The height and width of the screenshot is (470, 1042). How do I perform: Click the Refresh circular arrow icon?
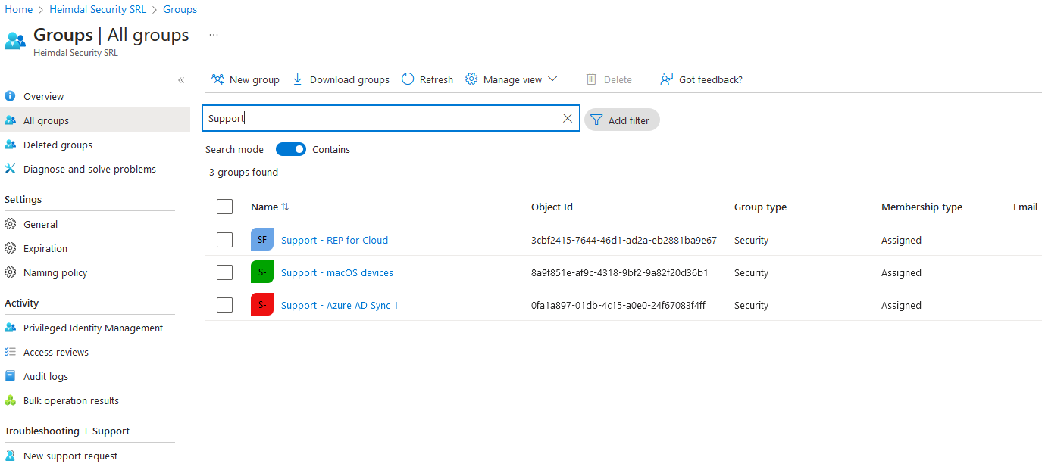coord(408,79)
